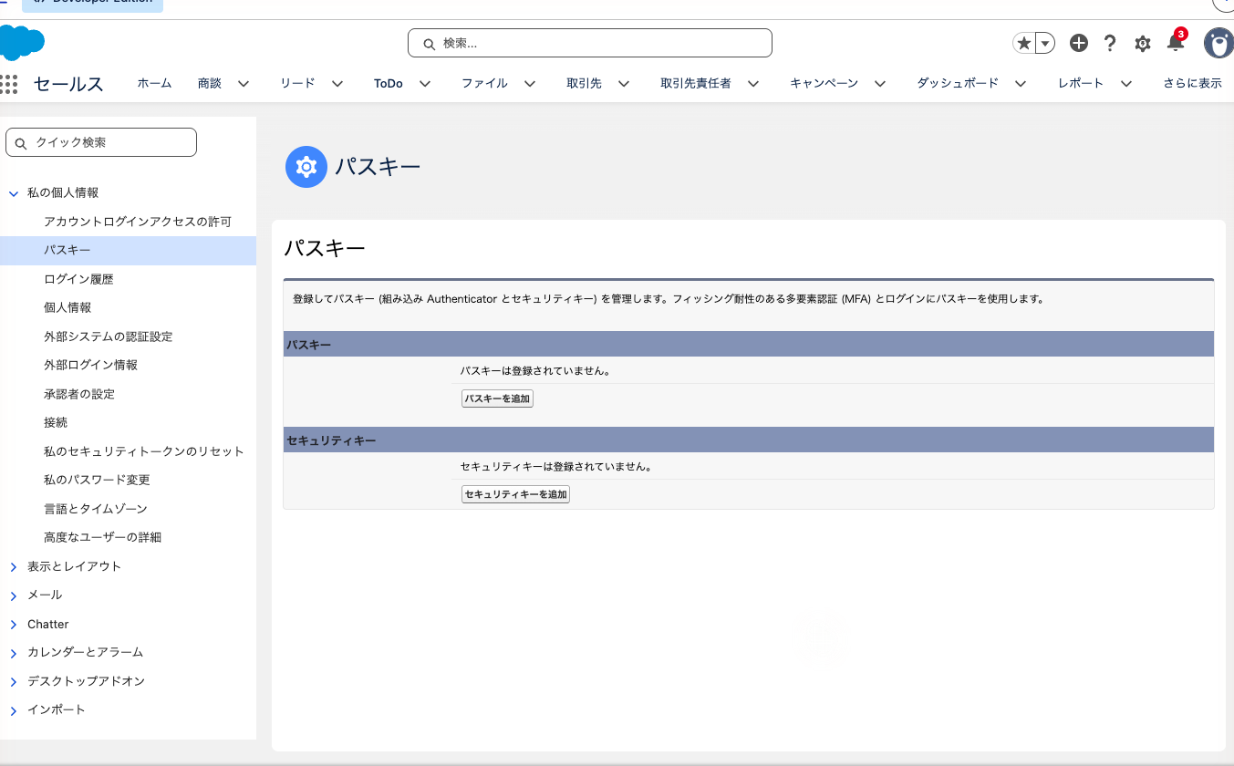Open the setup gear icon
This screenshot has height=766, width=1234.
(x=1142, y=43)
